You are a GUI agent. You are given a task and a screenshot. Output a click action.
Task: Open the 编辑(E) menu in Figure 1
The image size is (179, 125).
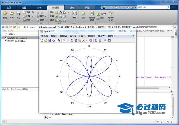(x=54, y=36)
